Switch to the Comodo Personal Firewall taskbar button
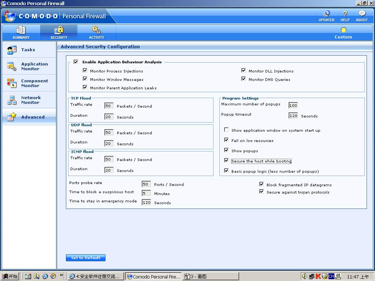The width and height of the screenshot is (375, 281). tap(153, 277)
